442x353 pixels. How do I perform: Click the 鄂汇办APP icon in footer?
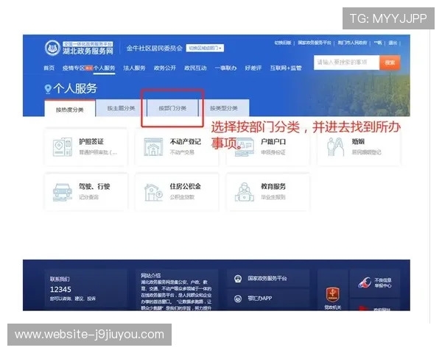238,299
